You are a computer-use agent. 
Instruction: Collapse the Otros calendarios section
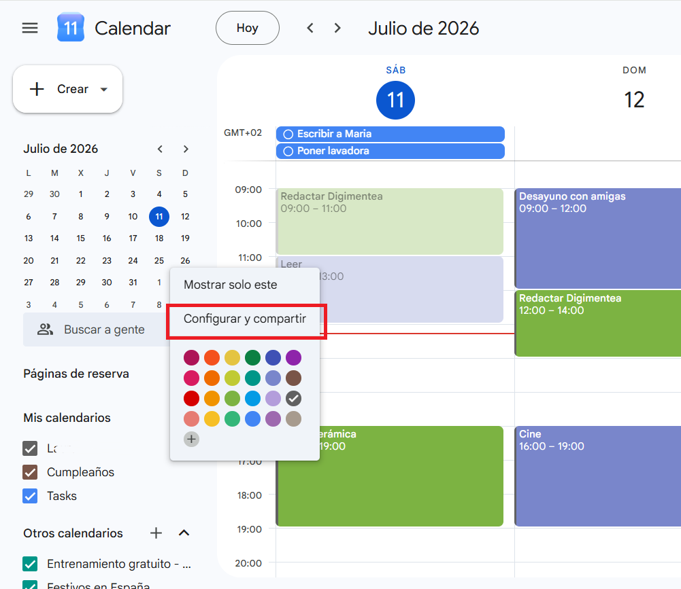tap(184, 533)
